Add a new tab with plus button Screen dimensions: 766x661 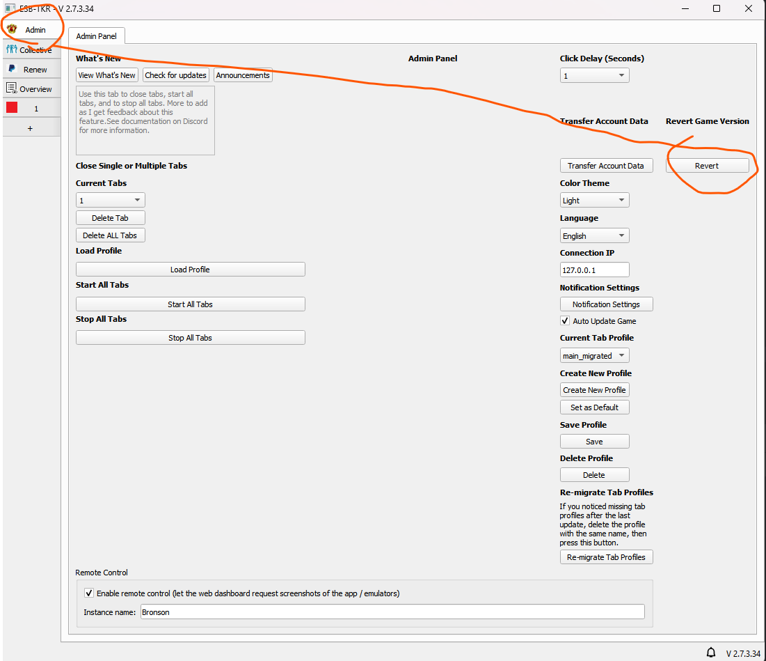pyautogui.click(x=31, y=128)
